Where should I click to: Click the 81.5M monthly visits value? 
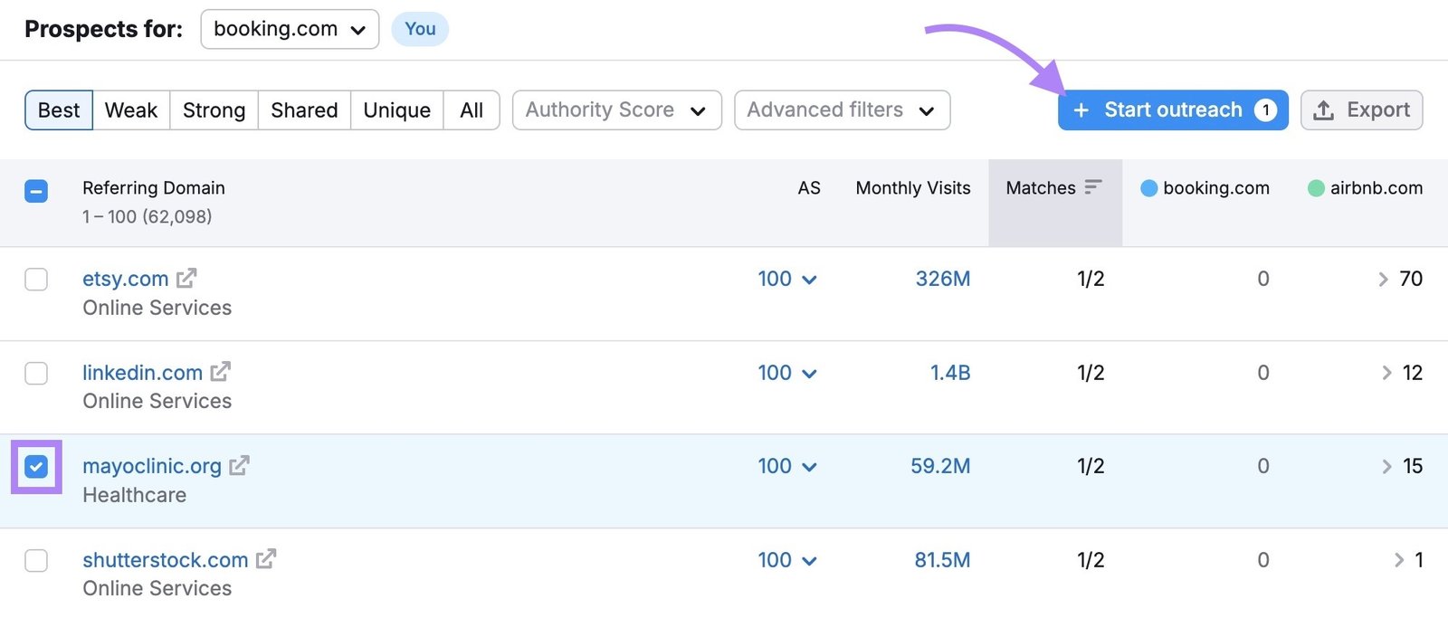(942, 560)
